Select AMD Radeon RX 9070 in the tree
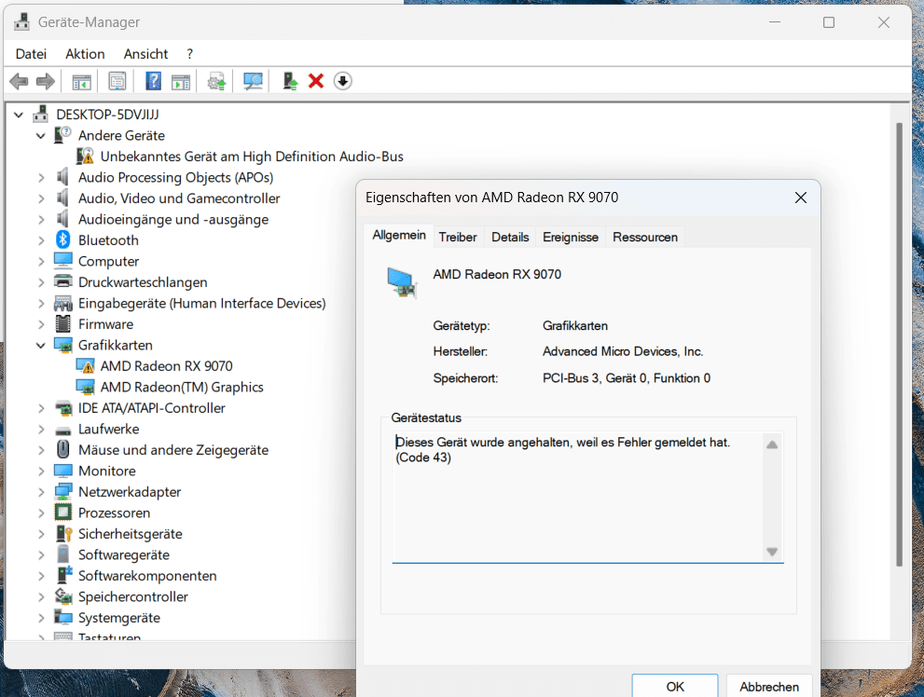This screenshot has width=924, height=697. [166, 366]
